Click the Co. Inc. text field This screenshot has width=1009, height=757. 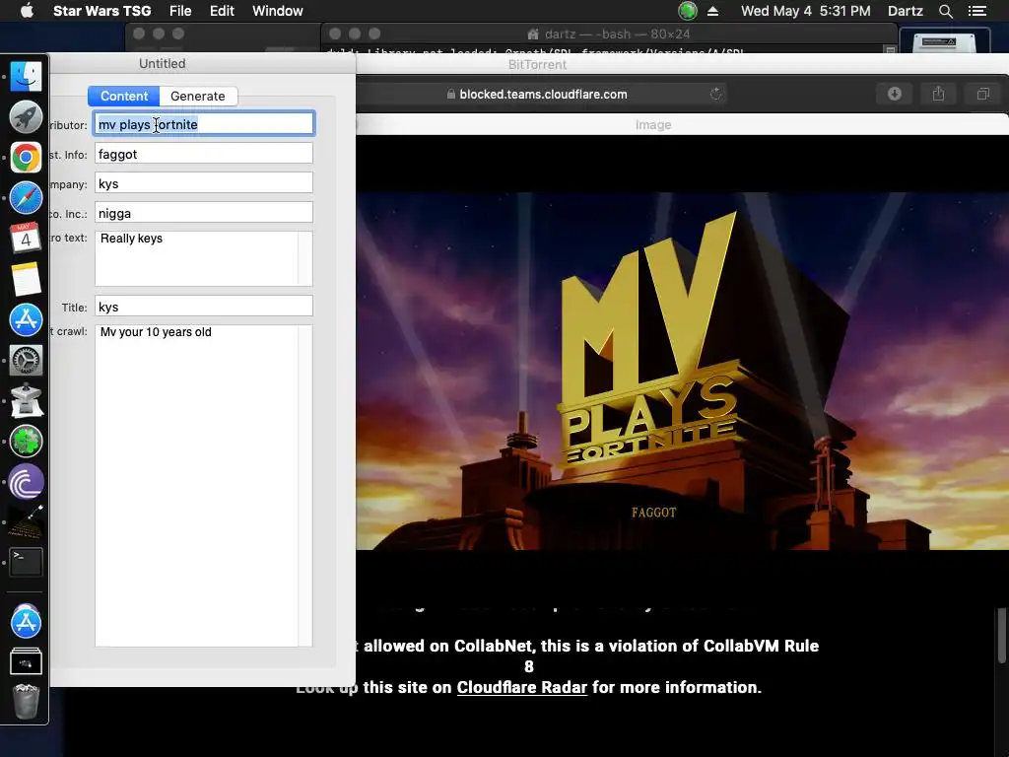(204, 213)
